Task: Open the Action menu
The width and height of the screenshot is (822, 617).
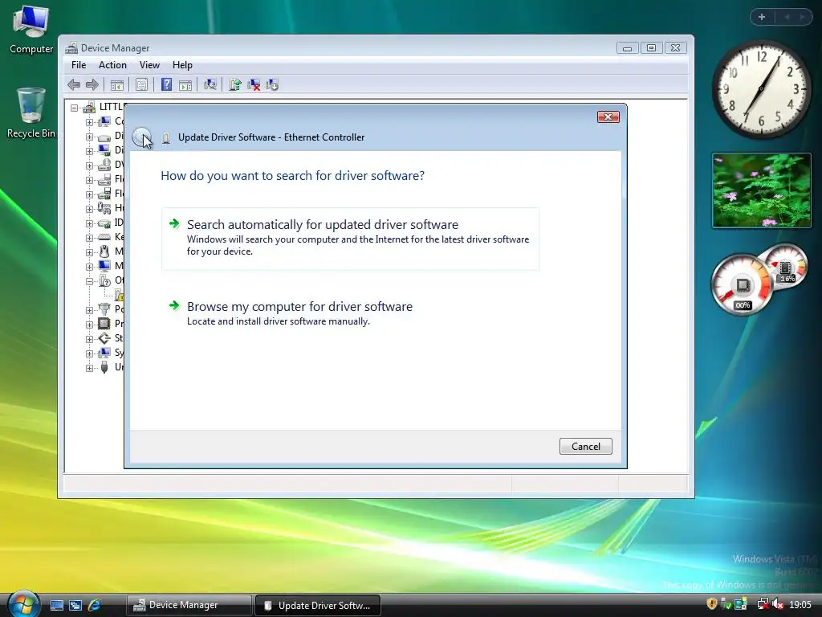Action: [x=112, y=65]
